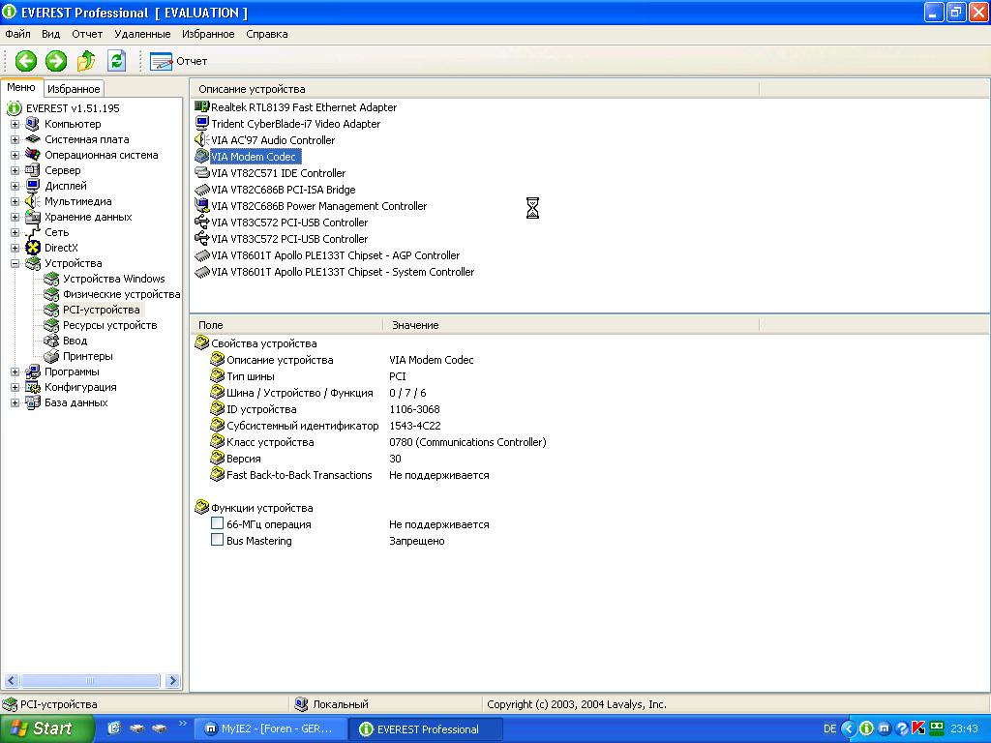This screenshot has width=991, height=743.
Task: Select Apollo PLE133T System Controller icon
Action: tap(201, 271)
